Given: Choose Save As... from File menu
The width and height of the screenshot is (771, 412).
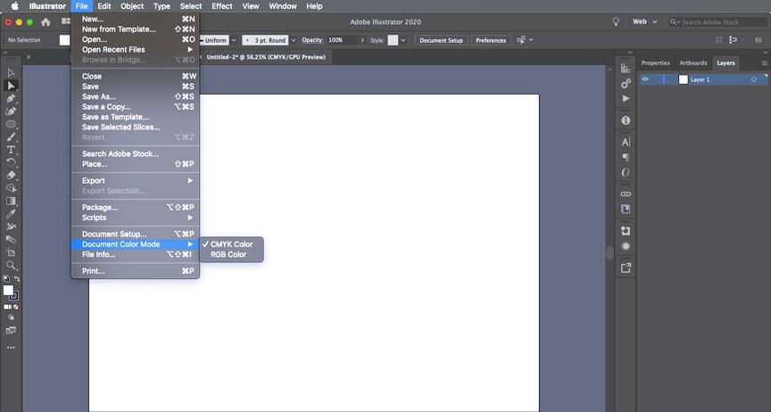Looking at the screenshot, I should pyautogui.click(x=136, y=96).
